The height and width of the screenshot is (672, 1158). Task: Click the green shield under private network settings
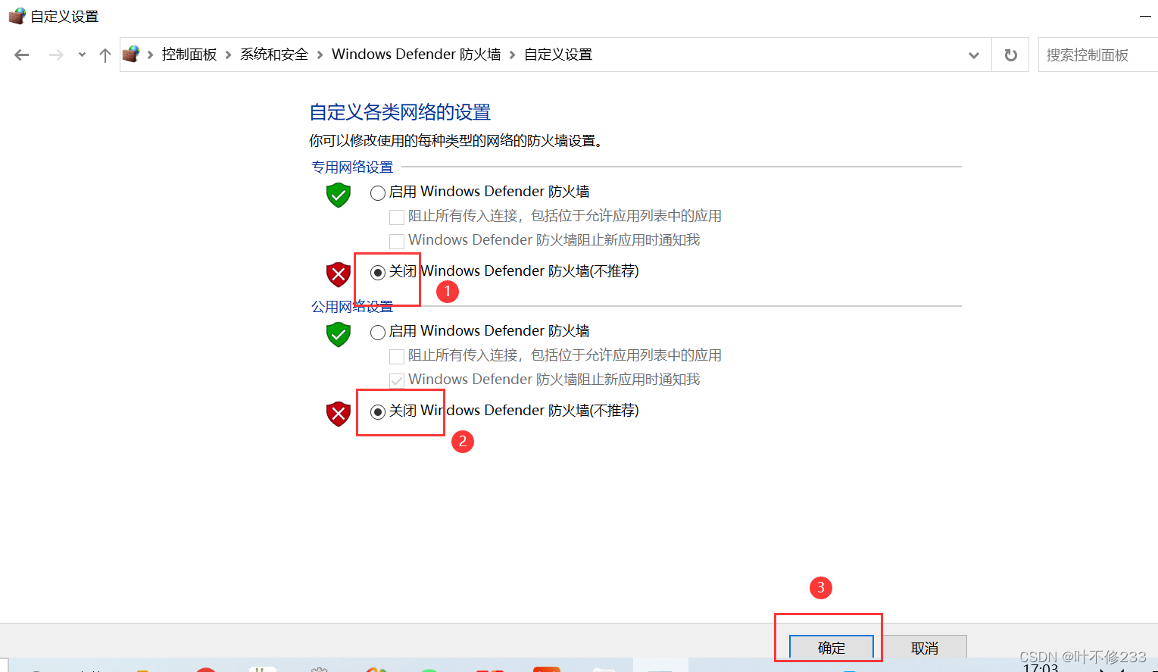point(339,195)
